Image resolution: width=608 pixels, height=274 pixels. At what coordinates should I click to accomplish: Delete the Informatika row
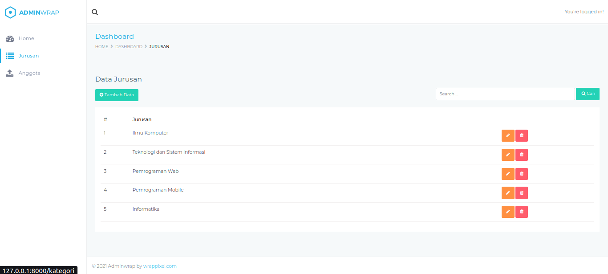(522, 212)
